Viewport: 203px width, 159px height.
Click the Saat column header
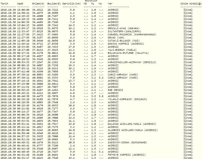point(20,4)
